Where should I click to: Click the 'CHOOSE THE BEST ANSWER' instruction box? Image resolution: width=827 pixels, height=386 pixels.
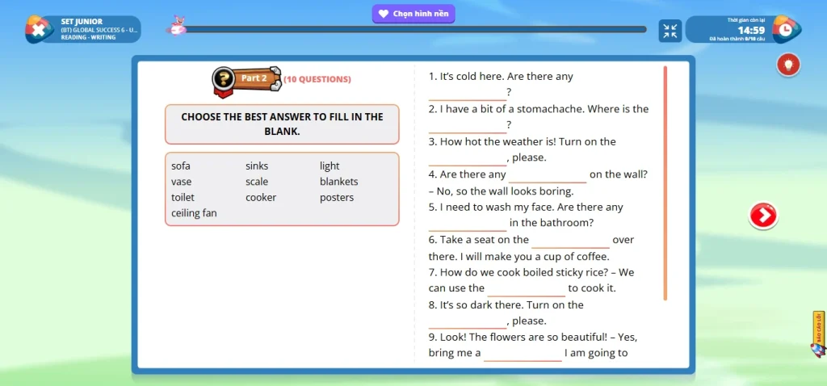[282, 124]
